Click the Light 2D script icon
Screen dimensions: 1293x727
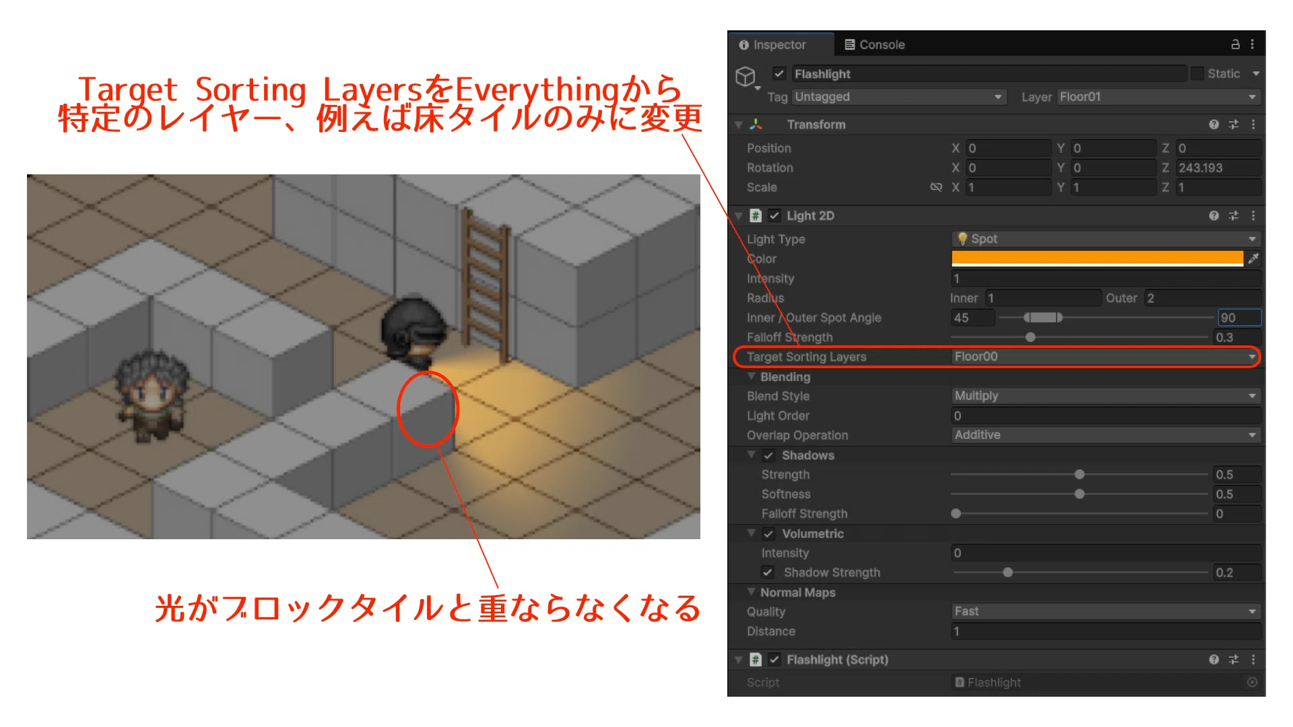click(x=756, y=215)
